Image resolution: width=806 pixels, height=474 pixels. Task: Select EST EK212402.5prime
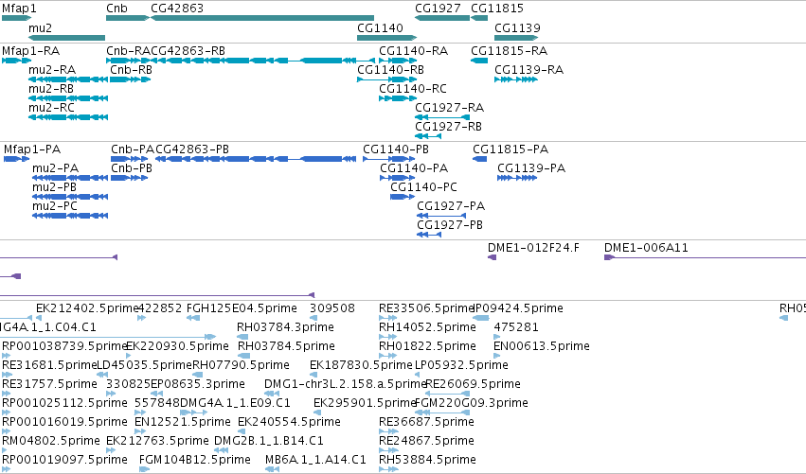(x=40, y=318)
